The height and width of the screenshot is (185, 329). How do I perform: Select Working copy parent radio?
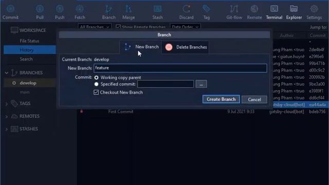pyautogui.click(x=96, y=78)
